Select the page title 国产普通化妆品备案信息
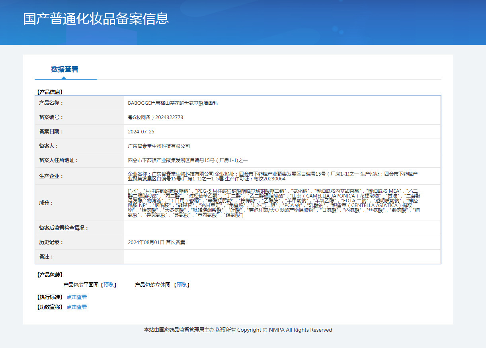 coord(96,18)
